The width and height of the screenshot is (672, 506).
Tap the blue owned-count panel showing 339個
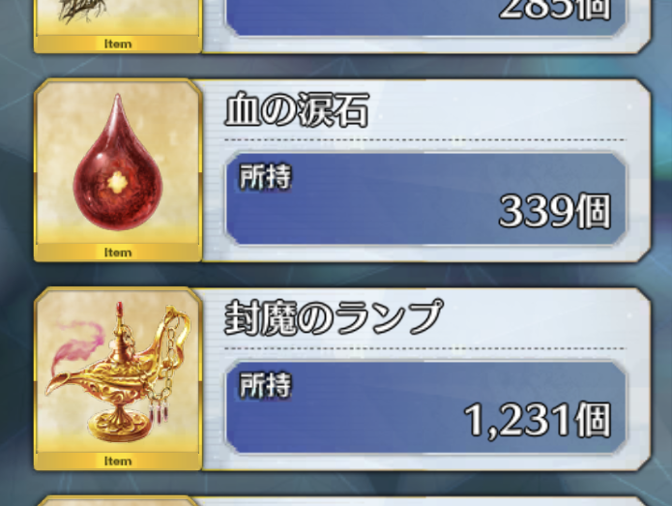(425, 199)
